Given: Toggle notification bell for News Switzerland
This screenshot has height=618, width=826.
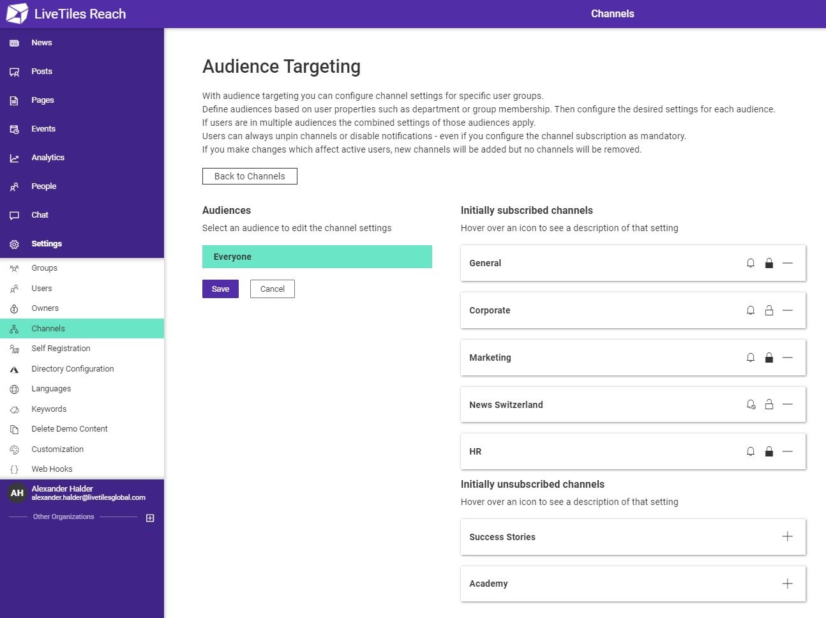Looking at the screenshot, I should (x=751, y=404).
